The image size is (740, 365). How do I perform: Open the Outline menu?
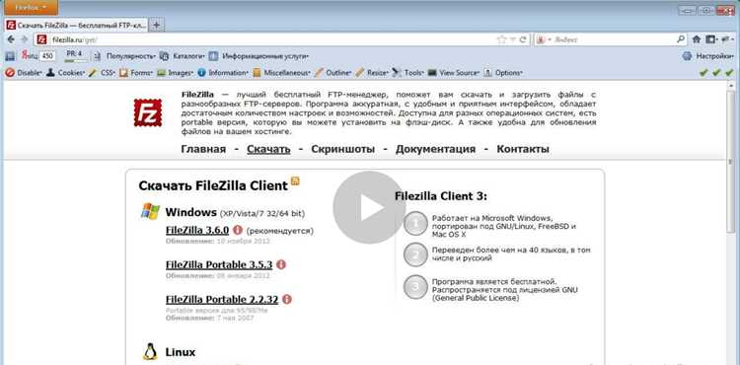click(x=338, y=73)
